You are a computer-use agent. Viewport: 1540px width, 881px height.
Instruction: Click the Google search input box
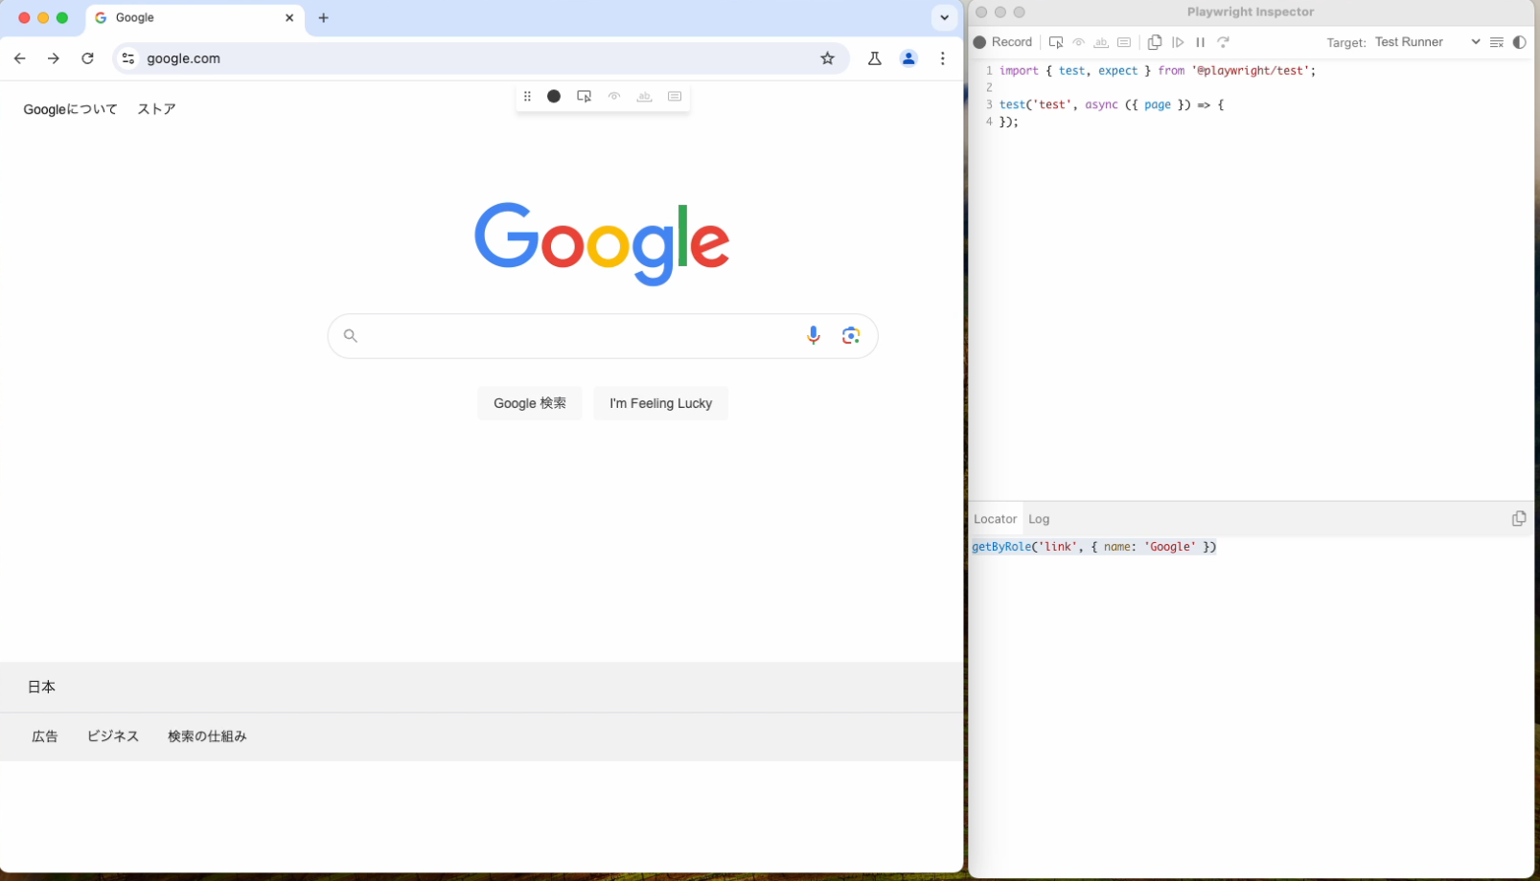pos(602,336)
